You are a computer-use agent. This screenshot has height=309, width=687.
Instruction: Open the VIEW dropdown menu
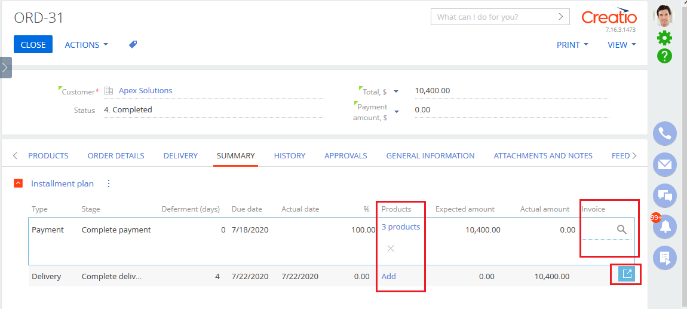[621, 45]
